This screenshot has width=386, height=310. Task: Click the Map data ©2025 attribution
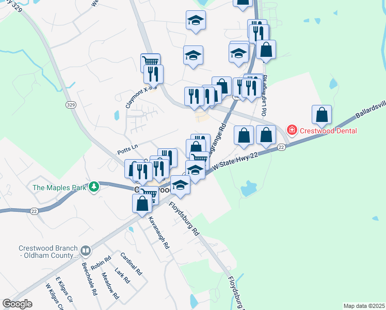[364, 306]
